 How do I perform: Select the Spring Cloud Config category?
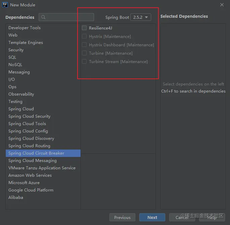43,131
